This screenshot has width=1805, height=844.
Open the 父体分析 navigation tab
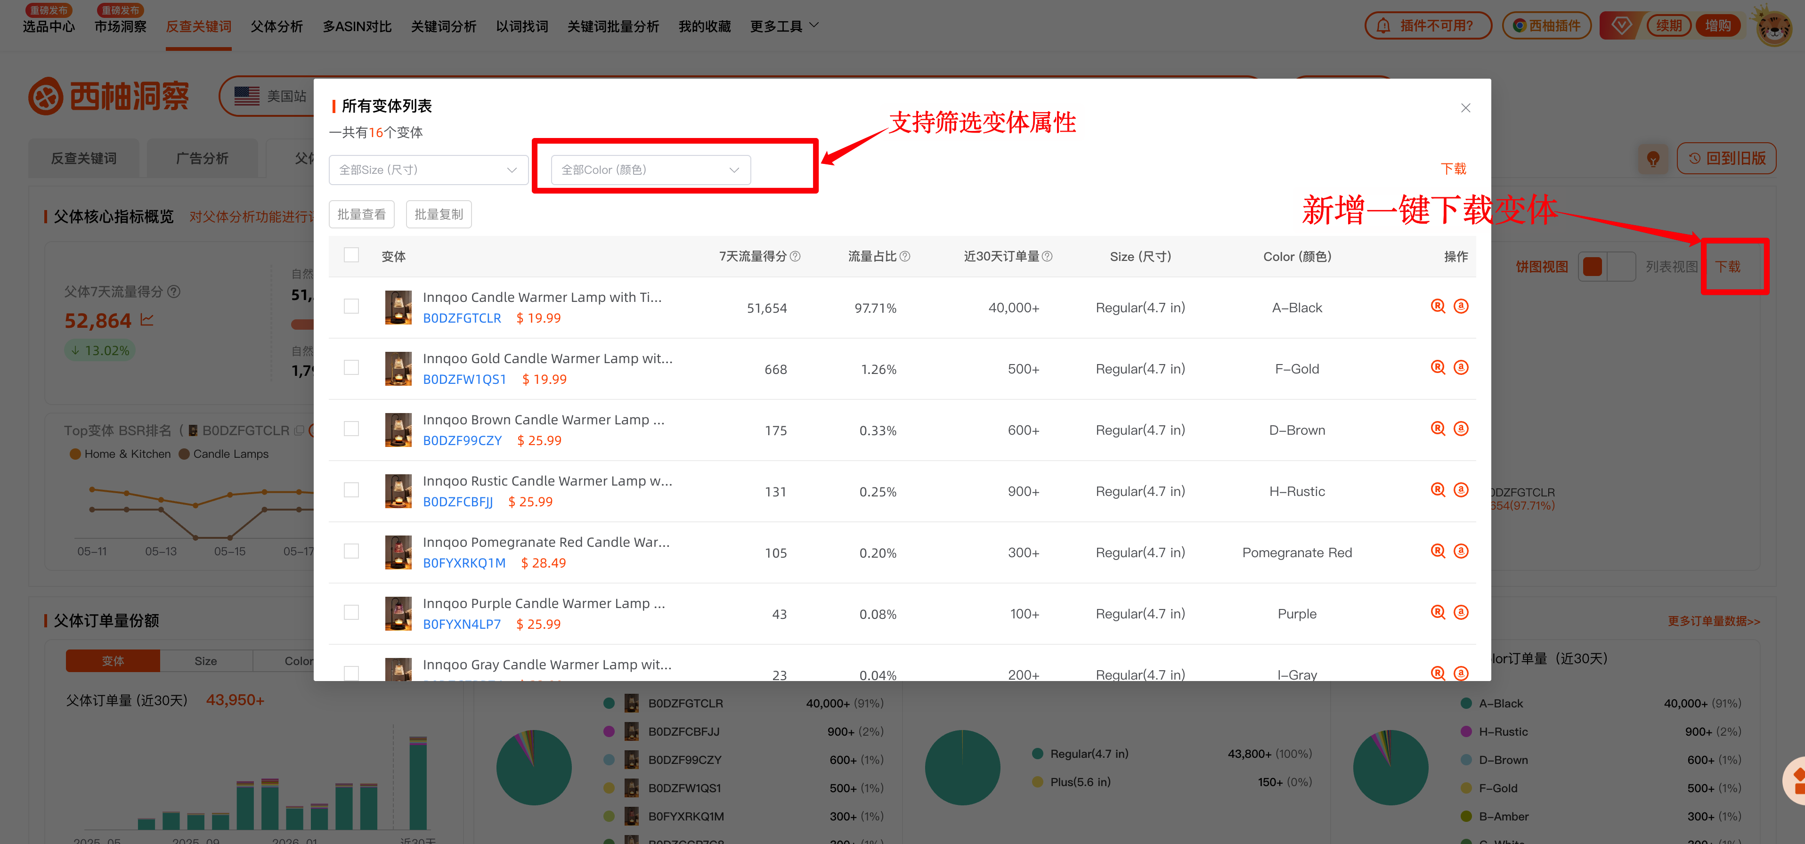[277, 27]
